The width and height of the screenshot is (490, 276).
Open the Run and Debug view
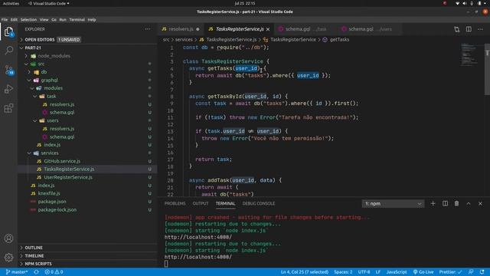[x=8, y=89]
